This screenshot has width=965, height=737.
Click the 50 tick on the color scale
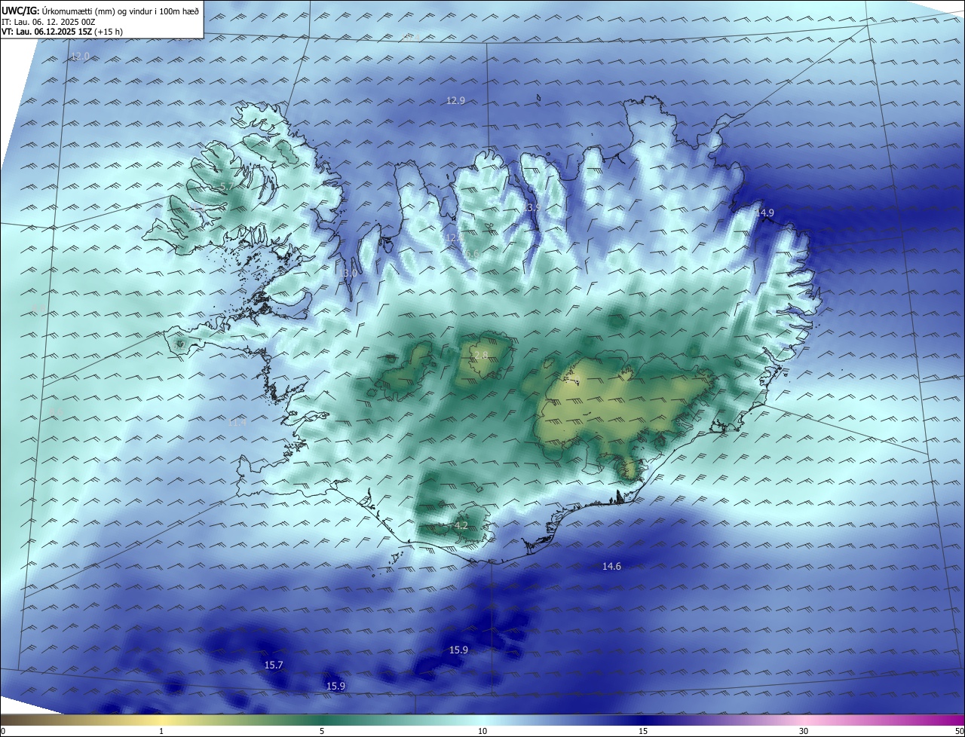click(960, 732)
